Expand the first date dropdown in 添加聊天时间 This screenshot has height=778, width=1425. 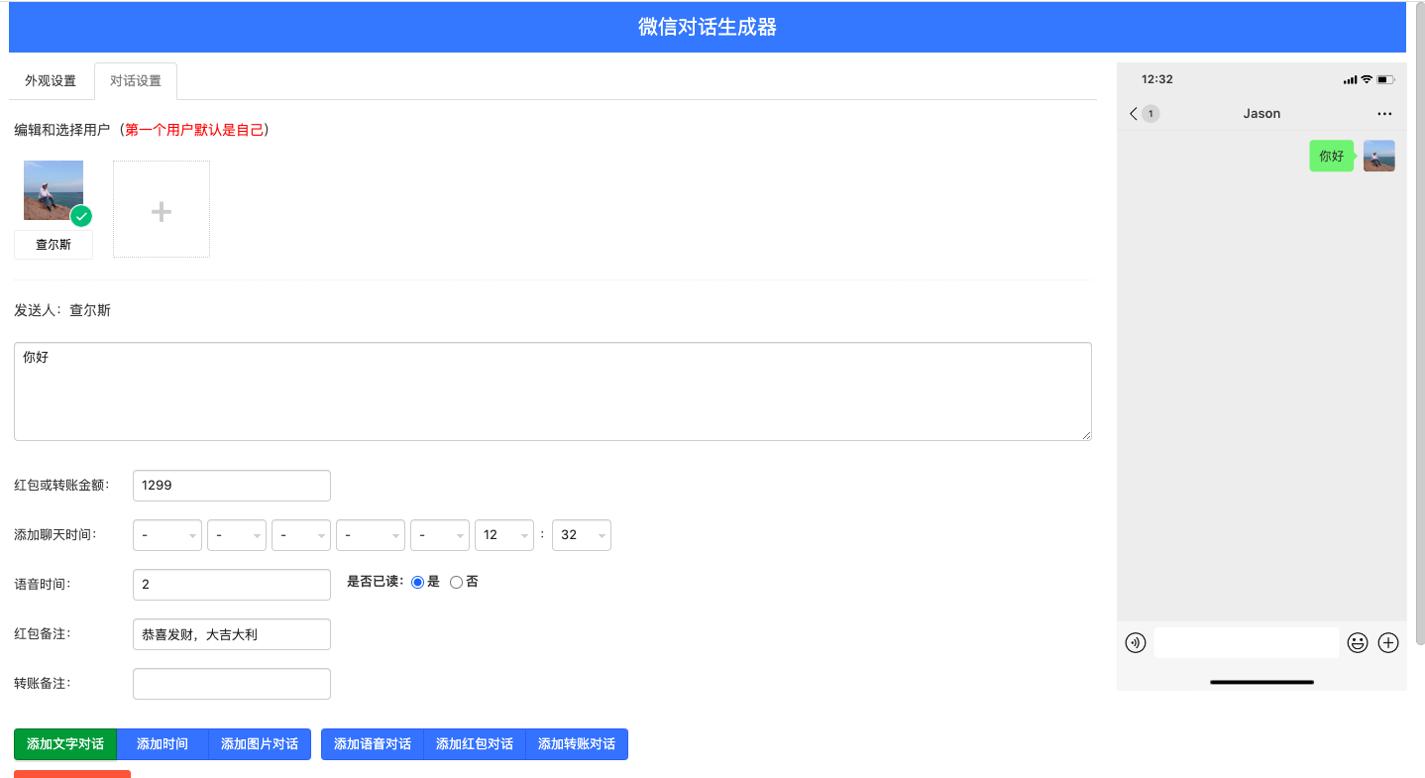click(x=166, y=534)
